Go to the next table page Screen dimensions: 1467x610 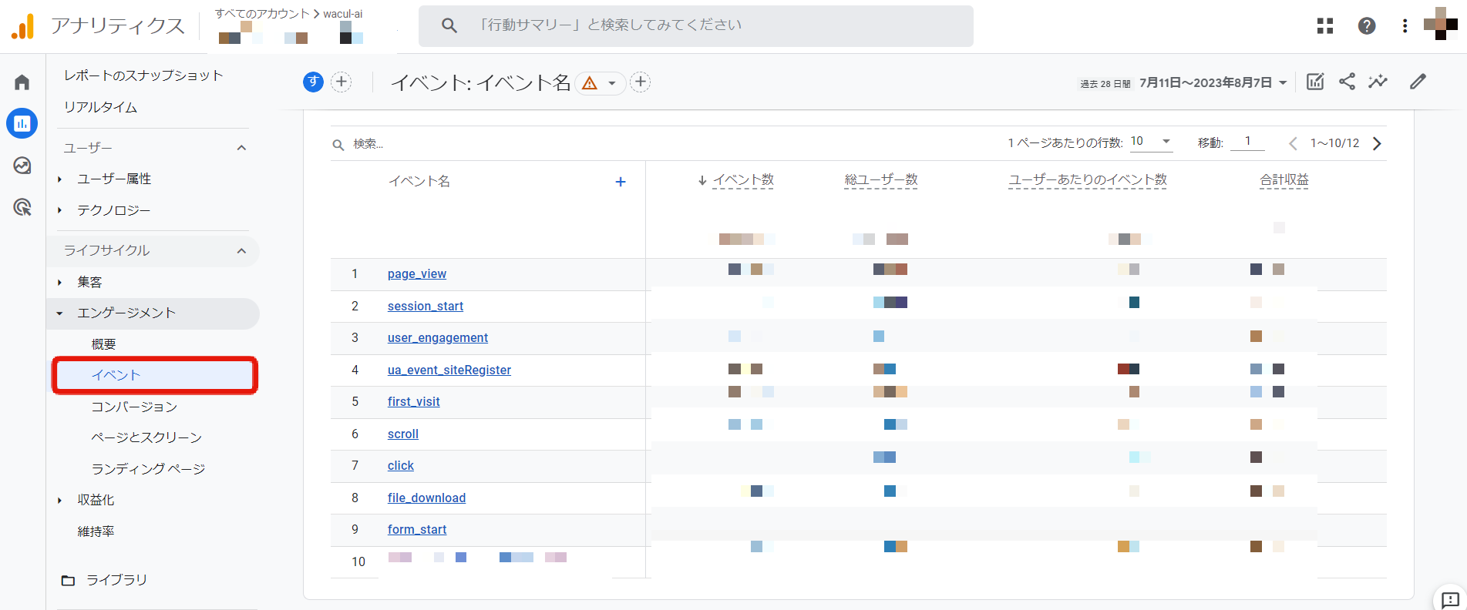pos(1378,143)
